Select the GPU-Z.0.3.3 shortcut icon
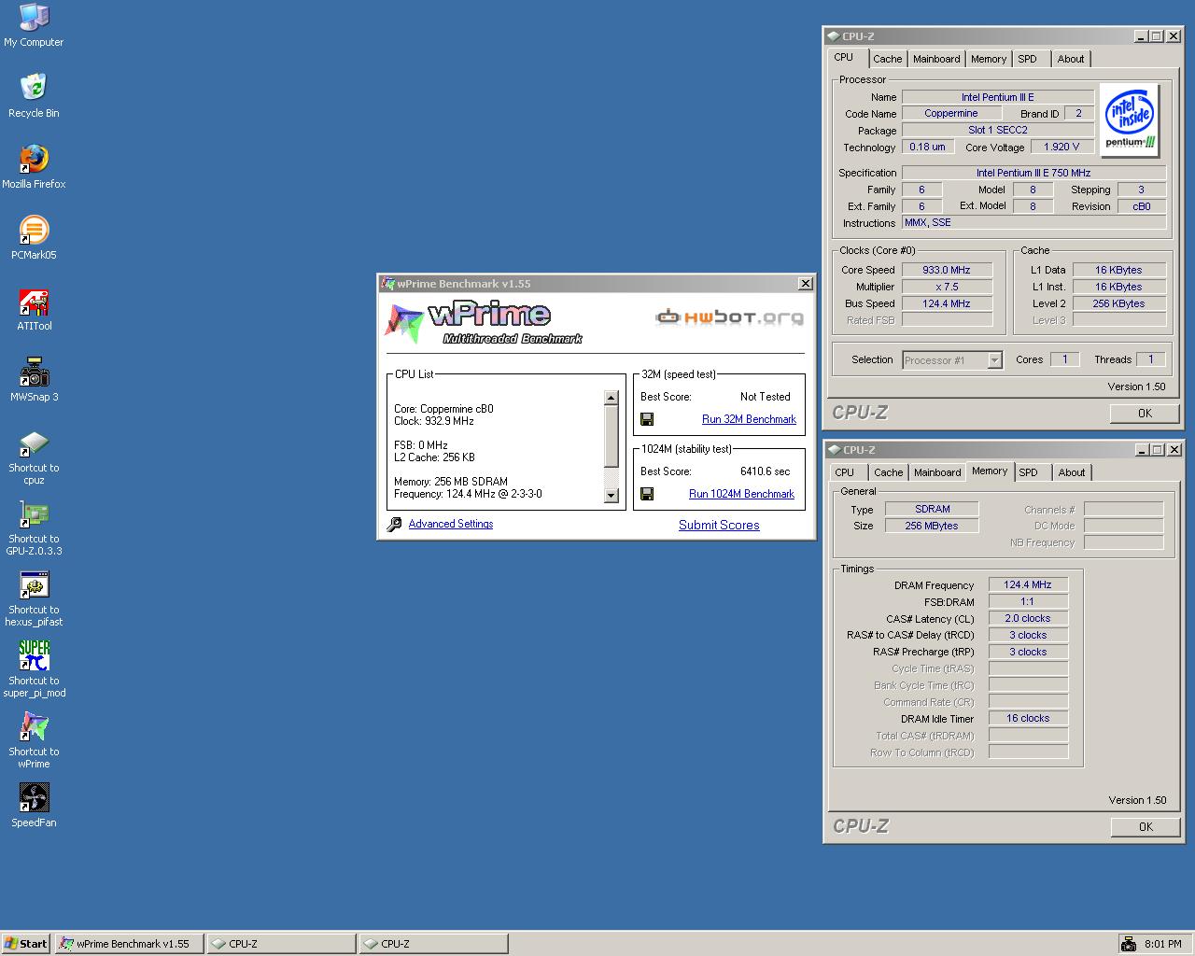 click(x=34, y=527)
